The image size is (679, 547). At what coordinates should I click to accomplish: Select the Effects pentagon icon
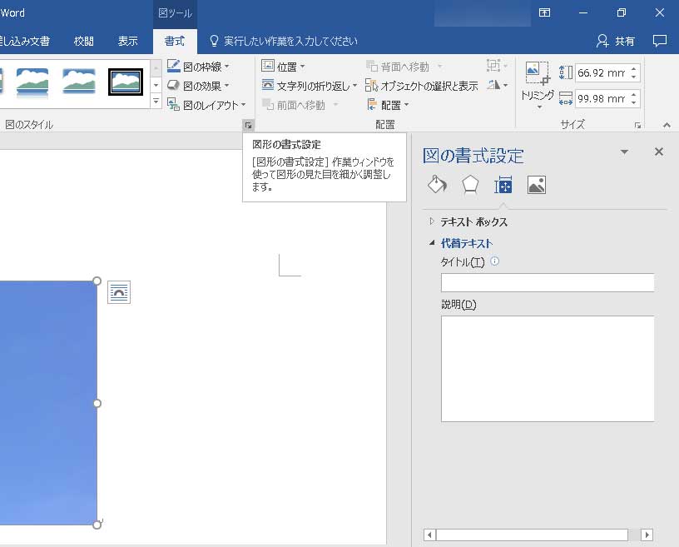pyautogui.click(x=470, y=184)
